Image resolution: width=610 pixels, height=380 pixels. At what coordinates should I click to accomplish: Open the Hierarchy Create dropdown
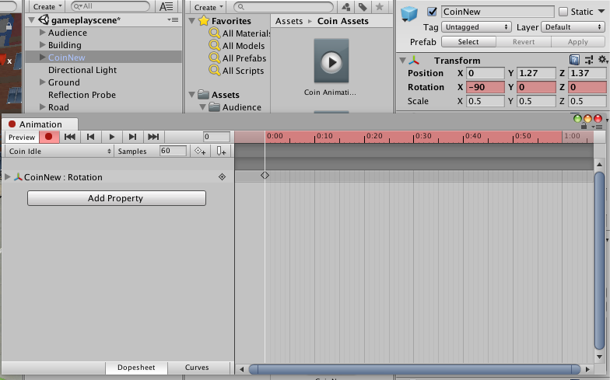click(47, 6)
